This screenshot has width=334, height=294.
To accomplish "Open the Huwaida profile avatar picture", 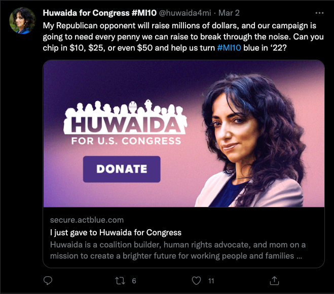I will point(22,21).
